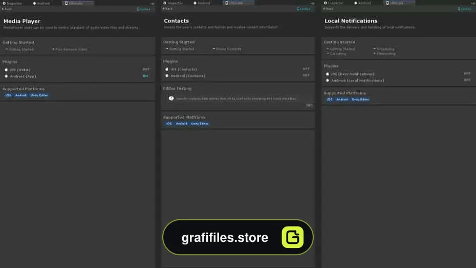Click the top-right teal button in Local Notifications
This screenshot has height=268, width=476.
pos(464,9)
